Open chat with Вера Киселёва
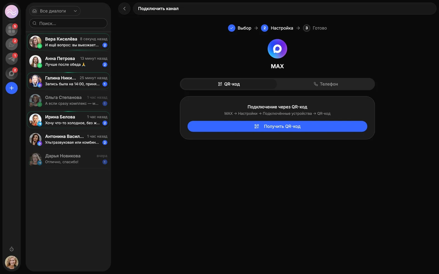 tap(68, 42)
